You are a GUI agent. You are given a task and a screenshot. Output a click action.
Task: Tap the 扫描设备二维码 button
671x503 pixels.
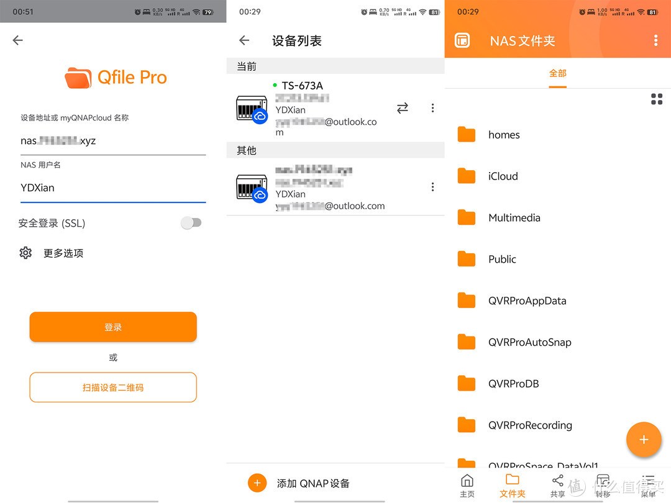pos(113,387)
